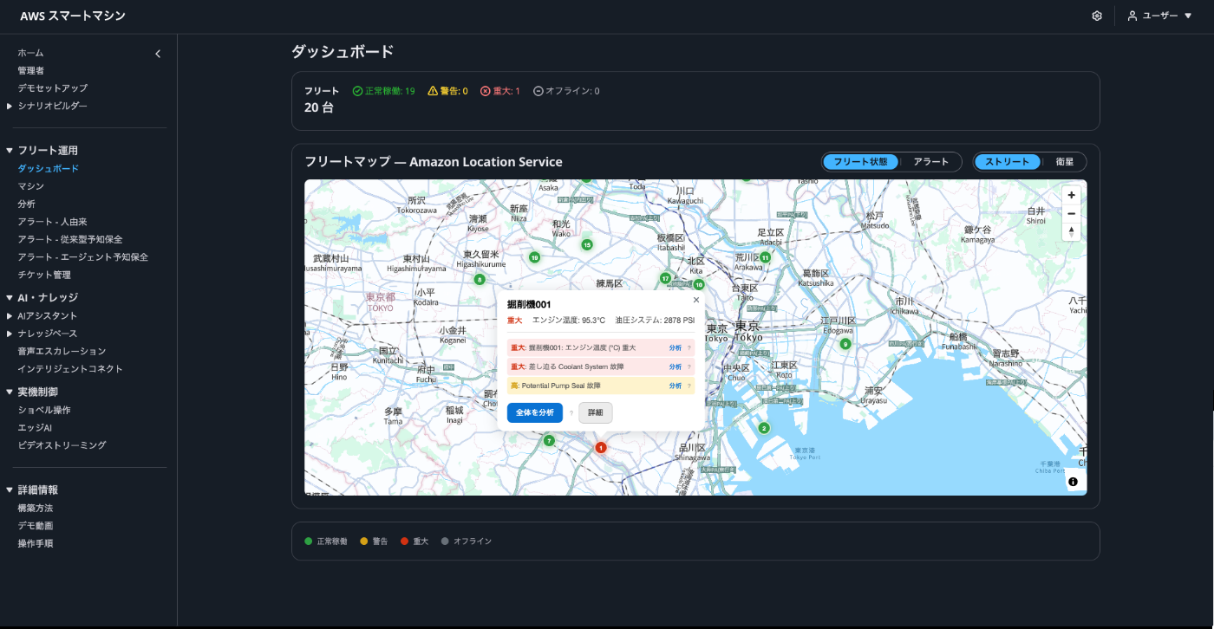Click help icon beside エンジン温度 alert 分析

pos(689,347)
